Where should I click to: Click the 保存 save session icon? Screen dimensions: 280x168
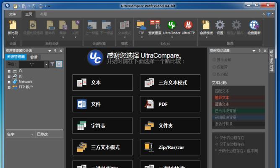click(63, 25)
